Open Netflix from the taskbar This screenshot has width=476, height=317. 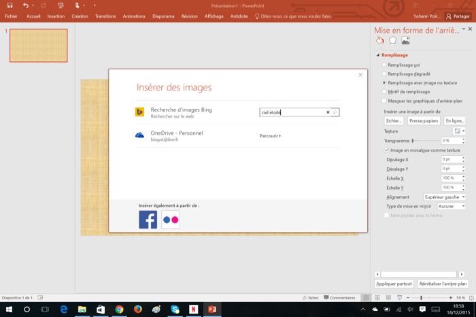pyautogui.click(x=194, y=310)
